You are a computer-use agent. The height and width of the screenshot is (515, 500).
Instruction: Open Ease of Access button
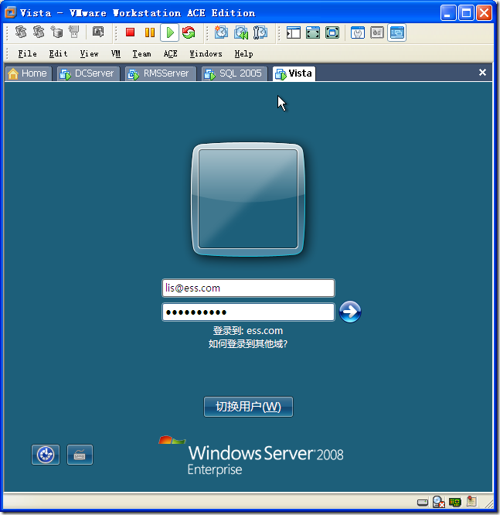pyautogui.click(x=46, y=455)
